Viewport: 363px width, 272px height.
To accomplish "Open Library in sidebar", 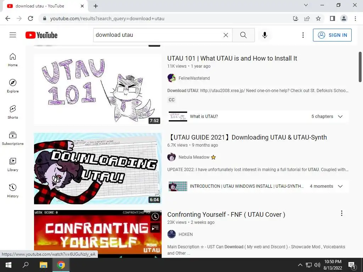I will click(13, 164).
